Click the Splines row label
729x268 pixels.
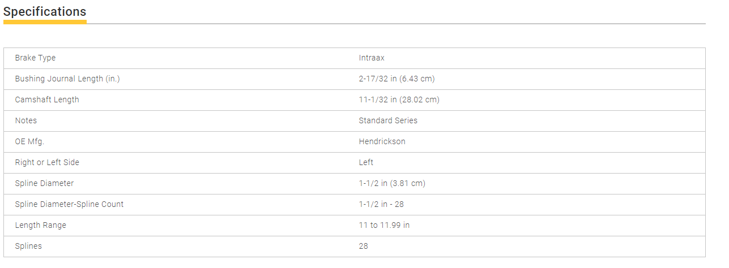[x=28, y=246]
